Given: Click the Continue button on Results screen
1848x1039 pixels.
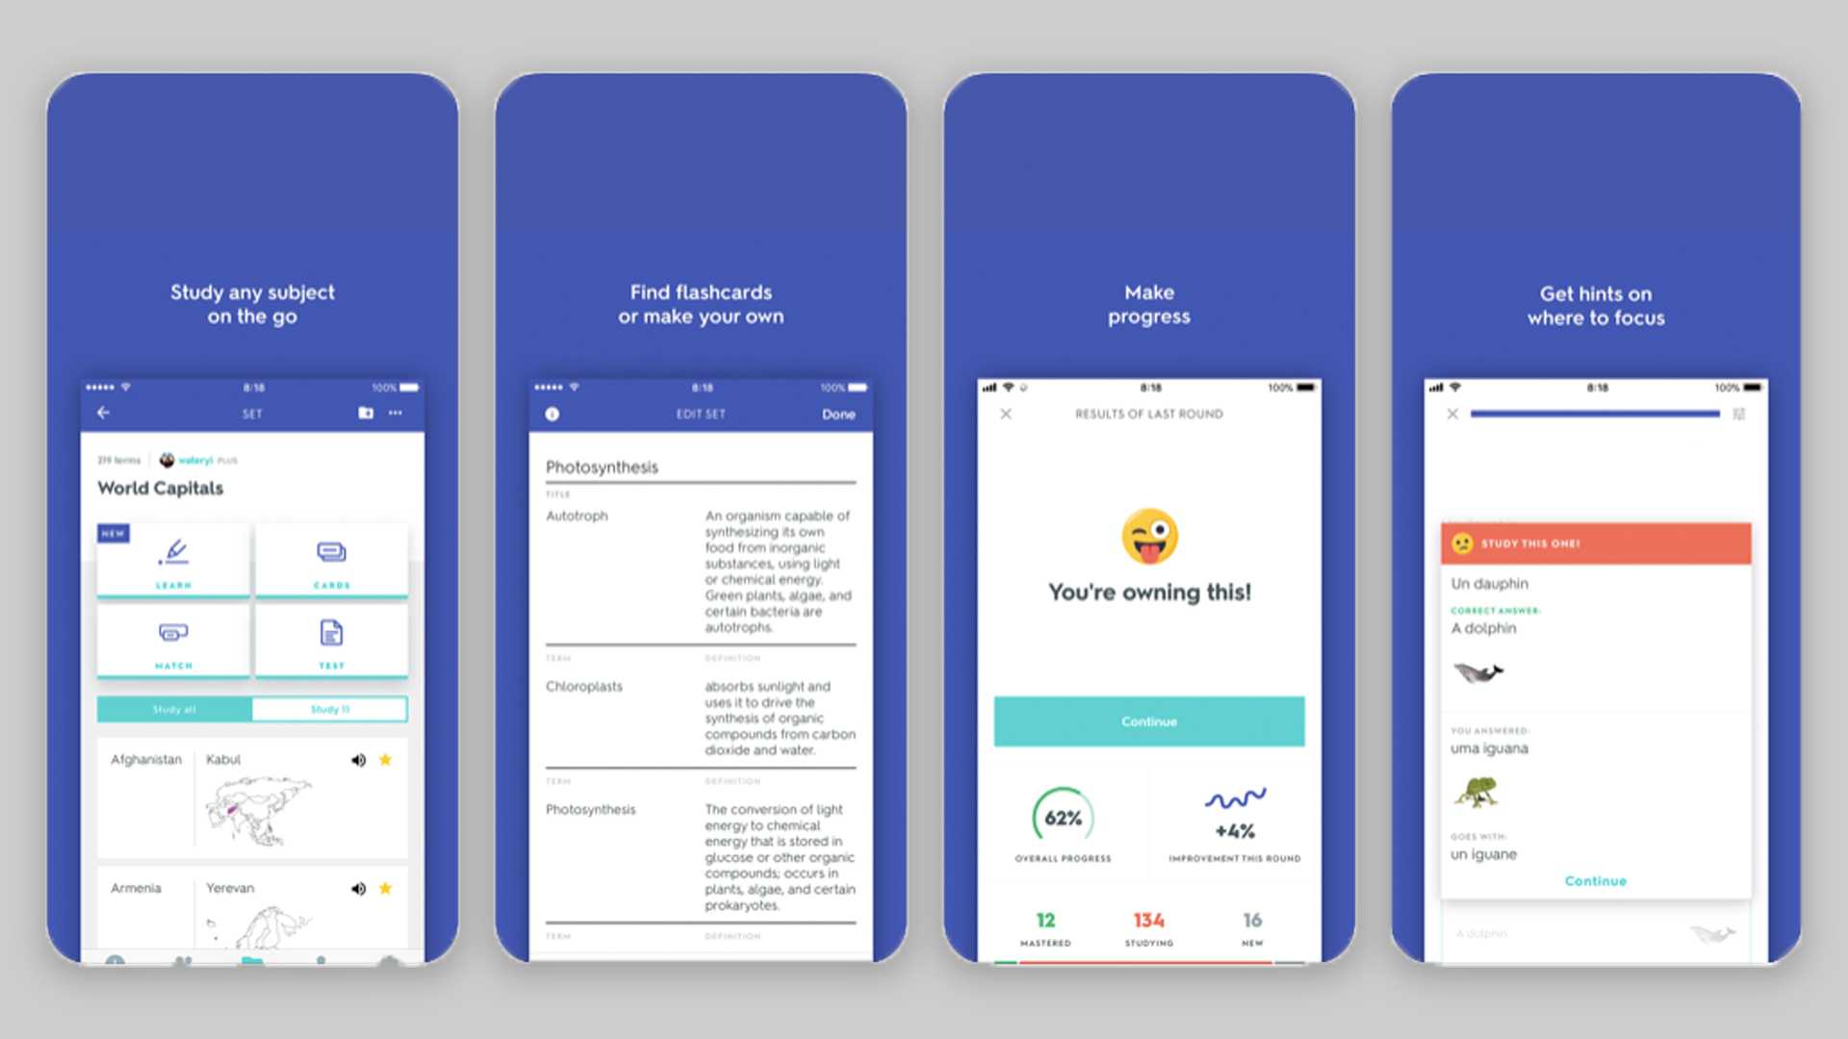Looking at the screenshot, I should [x=1148, y=721].
